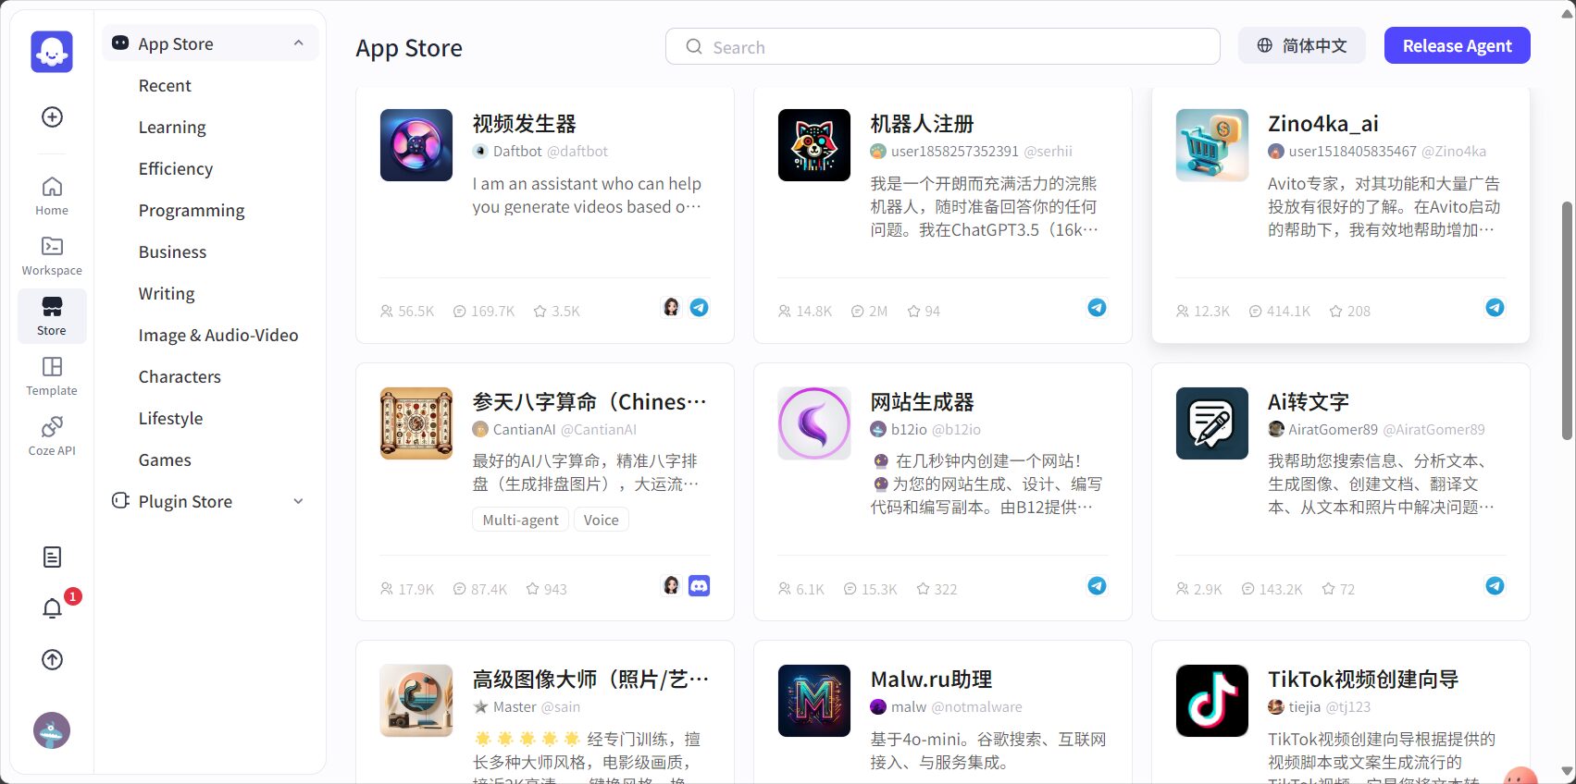Select Writing category

point(167,293)
